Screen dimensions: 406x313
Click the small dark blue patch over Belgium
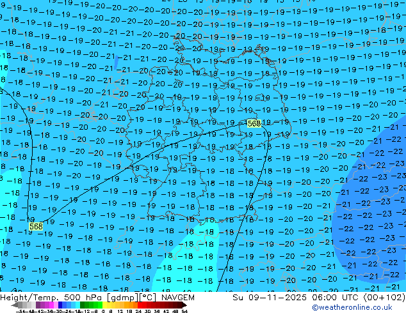[x=117, y=62]
